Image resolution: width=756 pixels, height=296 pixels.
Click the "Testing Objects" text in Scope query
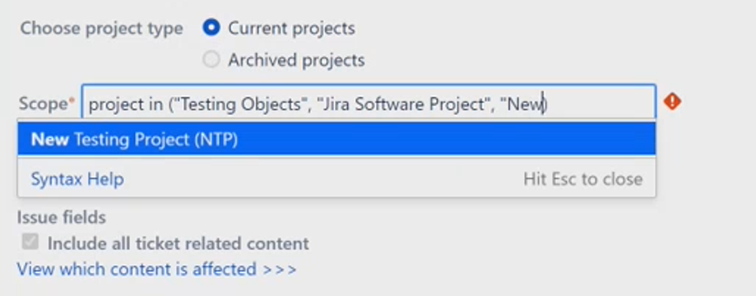239,104
